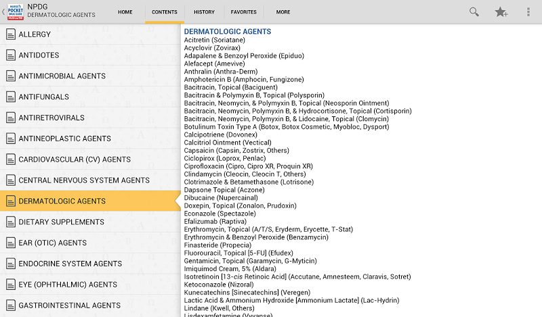
Task: Add to favorites with star-plus icon
Action: pos(501,12)
